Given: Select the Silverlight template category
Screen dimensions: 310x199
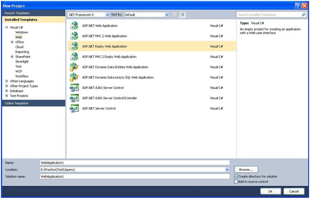Looking at the screenshot, I should pos(22,61).
